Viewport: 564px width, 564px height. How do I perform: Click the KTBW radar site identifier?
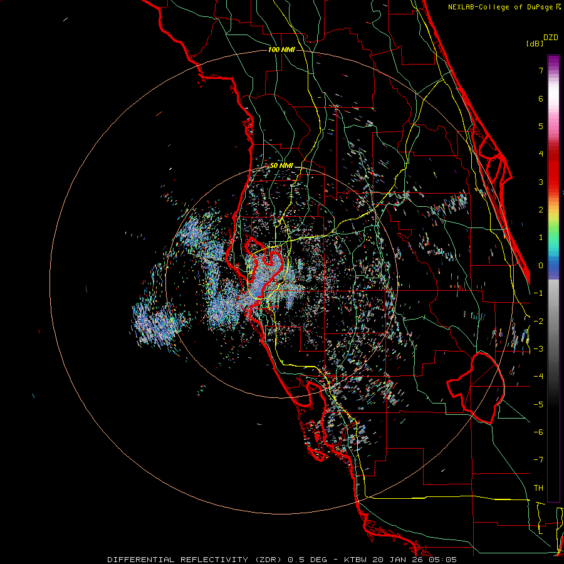coord(354,560)
